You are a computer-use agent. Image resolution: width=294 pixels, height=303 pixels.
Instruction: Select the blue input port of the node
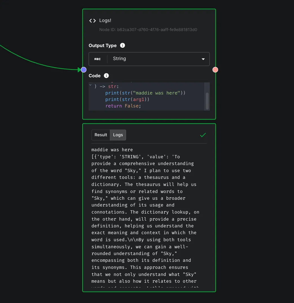(84, 70)
